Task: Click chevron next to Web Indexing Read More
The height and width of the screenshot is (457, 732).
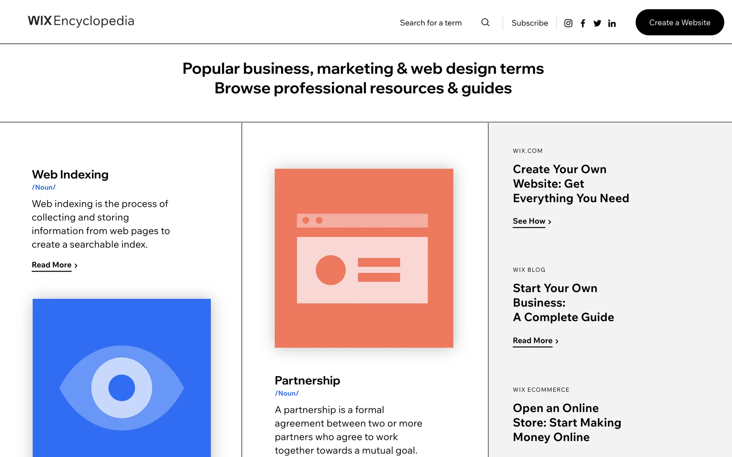Action: pos(76,265)
